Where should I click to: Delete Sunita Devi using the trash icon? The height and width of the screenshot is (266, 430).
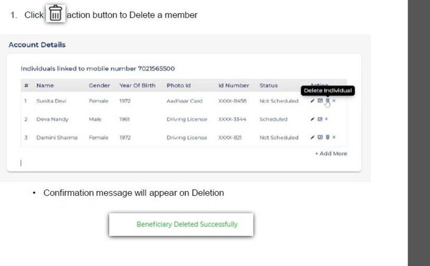tap(327, 101)
